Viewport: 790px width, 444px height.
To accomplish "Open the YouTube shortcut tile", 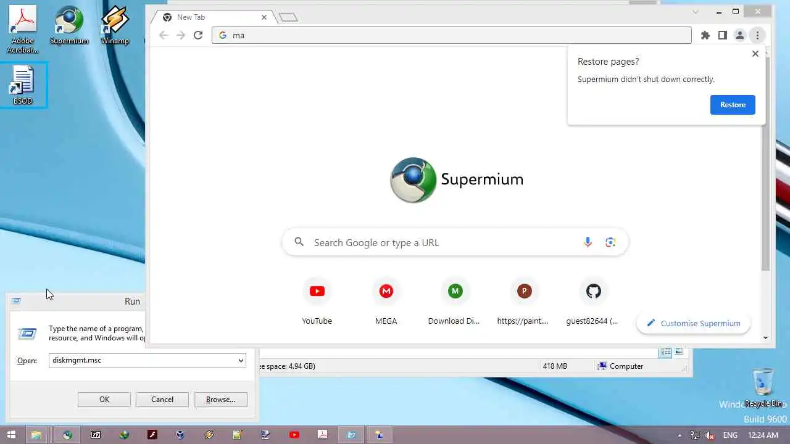I will point(317,302).
